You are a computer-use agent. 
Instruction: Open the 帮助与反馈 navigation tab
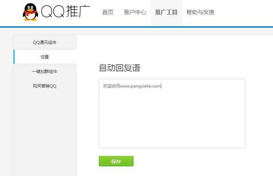200,12
